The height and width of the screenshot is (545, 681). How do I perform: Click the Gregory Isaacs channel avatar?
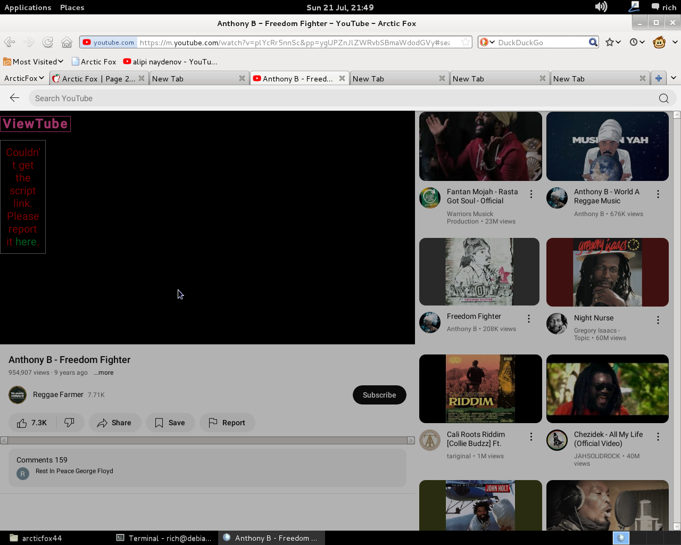pyautogui.click(x=557, y=324)
